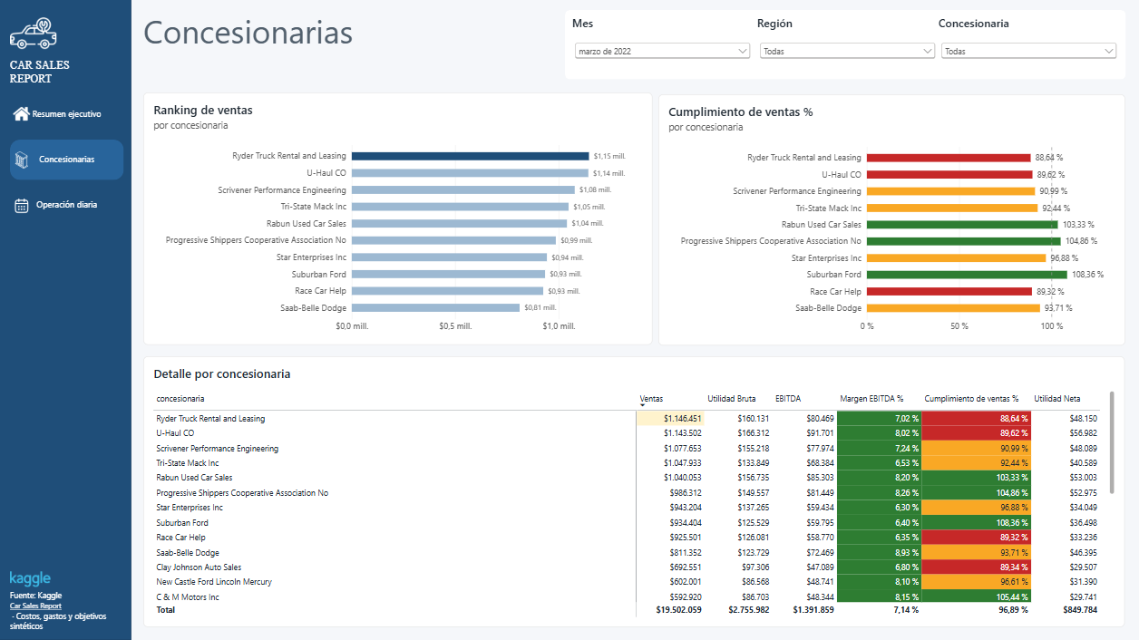
Task: Click the kaggle logo
Action: 30,578
